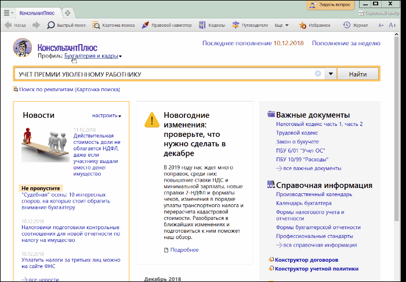Expand the search history dropdown arrow
This screenshot has width=406, height=282.
point(331,74)
